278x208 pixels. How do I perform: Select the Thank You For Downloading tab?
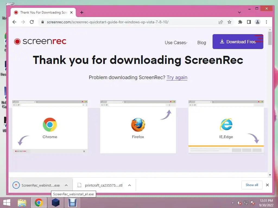click(x=43, y=12)
